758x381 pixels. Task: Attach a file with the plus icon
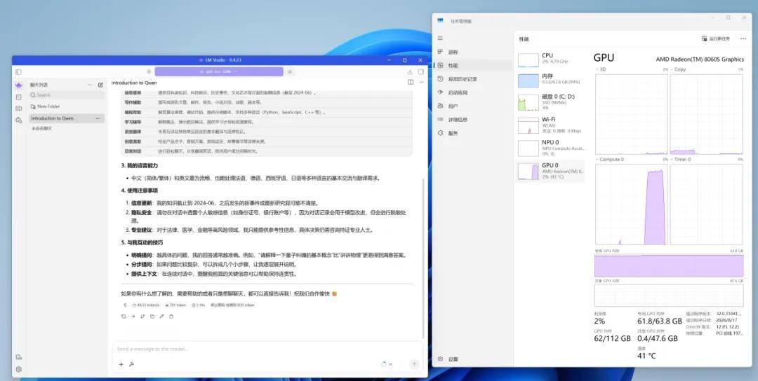121,364
